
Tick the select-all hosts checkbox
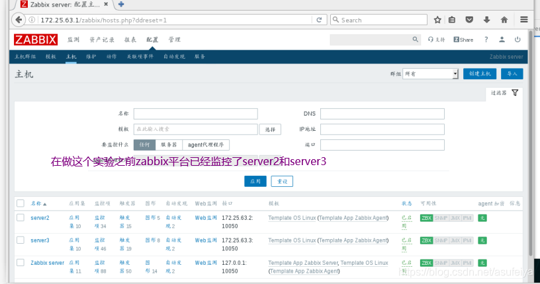21,203
